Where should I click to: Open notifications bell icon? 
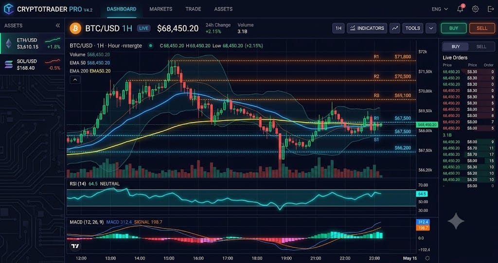(x=460, y=9)
